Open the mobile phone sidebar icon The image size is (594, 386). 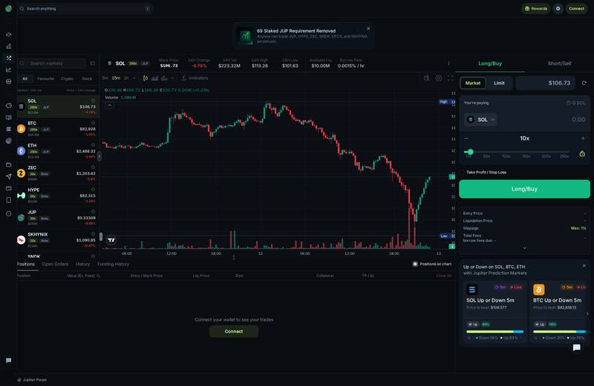click(x=9, y=200)
